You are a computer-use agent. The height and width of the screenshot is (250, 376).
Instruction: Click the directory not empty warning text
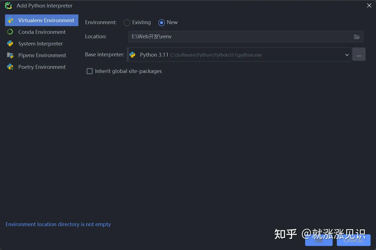pos(58,224)
